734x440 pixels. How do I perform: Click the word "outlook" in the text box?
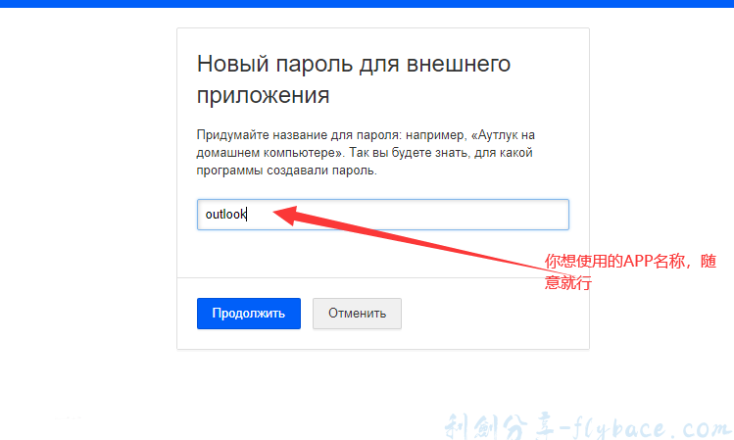[x=224, y=215]
